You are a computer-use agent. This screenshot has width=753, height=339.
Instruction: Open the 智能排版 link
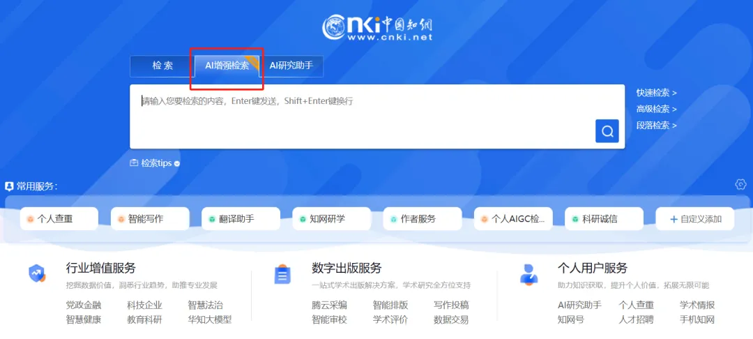[390, 306]
